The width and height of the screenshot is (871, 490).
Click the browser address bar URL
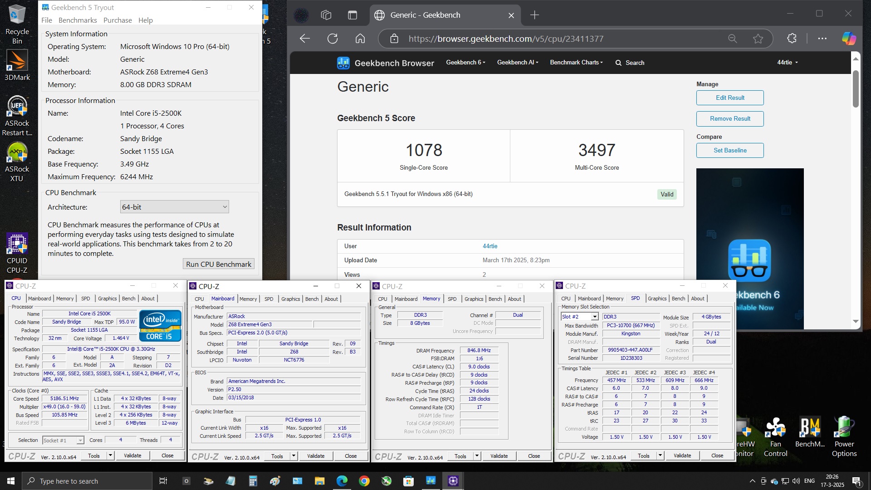click(506, 39)
